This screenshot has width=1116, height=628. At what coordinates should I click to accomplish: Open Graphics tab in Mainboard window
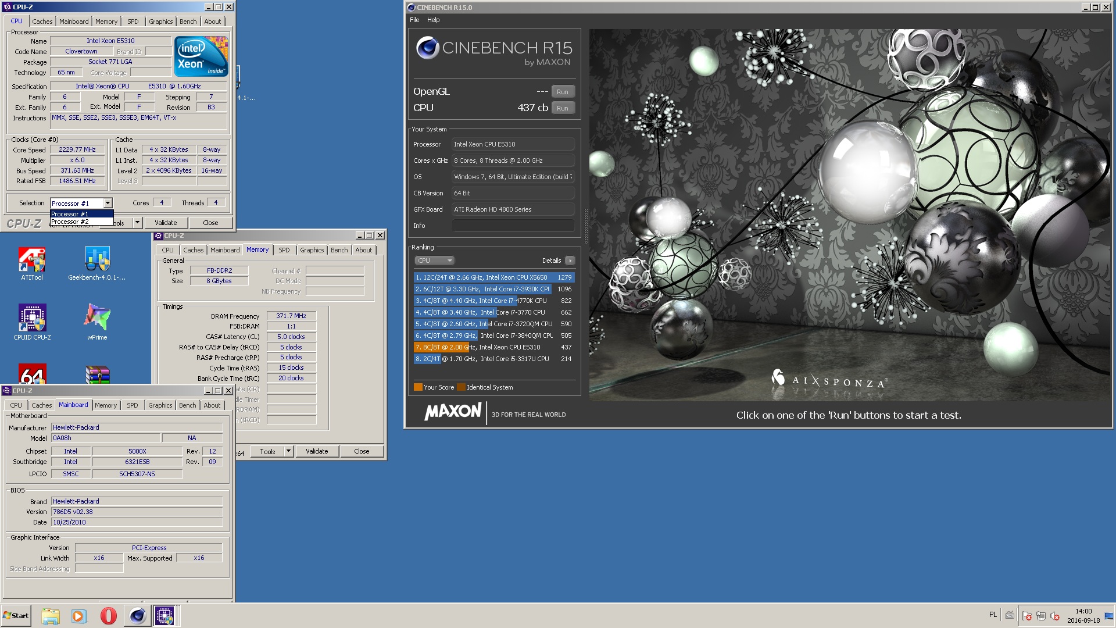[160, 405]
